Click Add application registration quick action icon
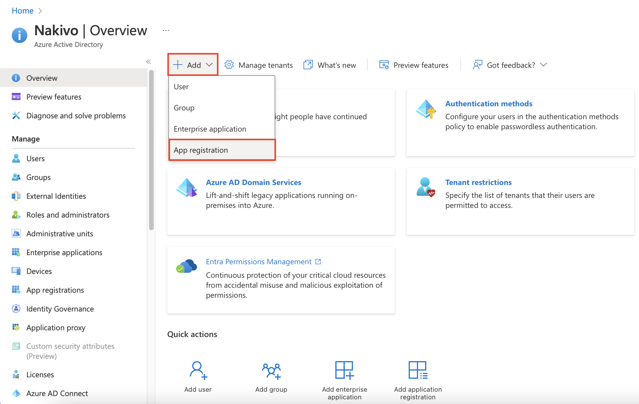Image resolution: width=639 pixels, height=404 pixels. (x=418, y=370)
